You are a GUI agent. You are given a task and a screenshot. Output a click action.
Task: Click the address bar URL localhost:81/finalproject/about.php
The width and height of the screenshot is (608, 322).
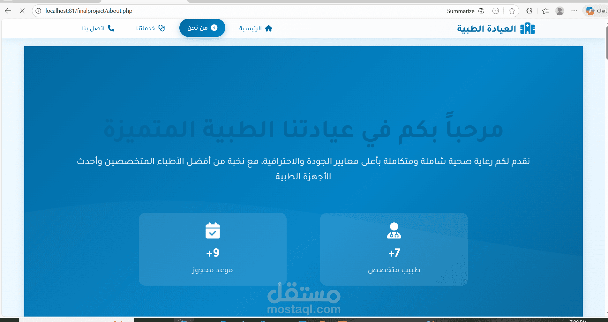pos(89,11)
